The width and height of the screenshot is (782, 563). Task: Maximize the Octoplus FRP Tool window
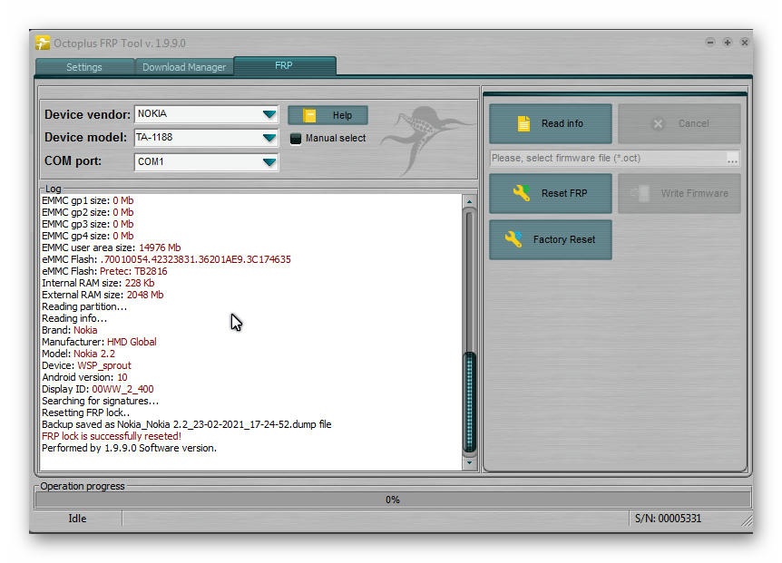728,43
